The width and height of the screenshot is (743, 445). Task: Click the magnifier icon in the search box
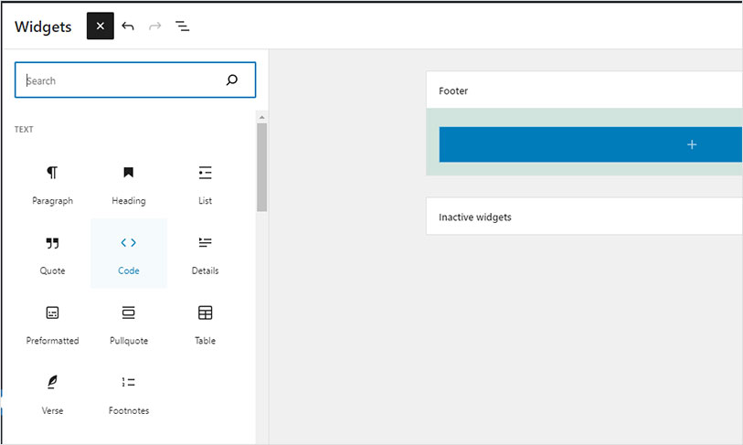point(232,79)
